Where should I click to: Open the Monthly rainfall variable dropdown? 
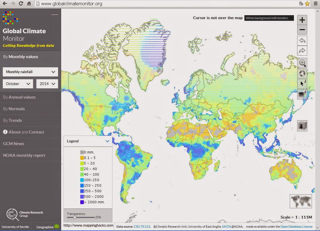(30, 72)
